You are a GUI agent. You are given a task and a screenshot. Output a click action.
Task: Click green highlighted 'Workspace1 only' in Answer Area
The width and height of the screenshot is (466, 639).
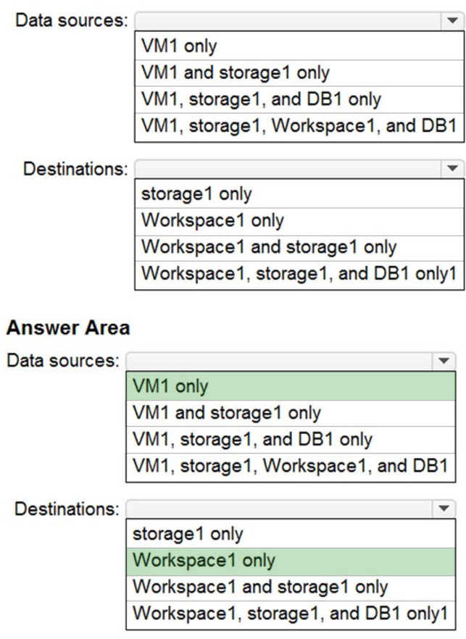coord(290,560)
